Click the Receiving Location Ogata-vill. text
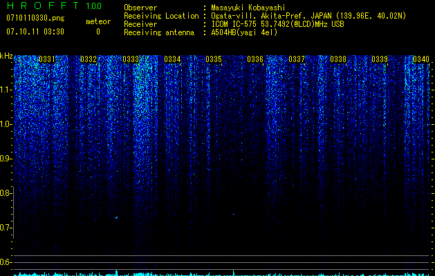435x276 pixels. 308,16
